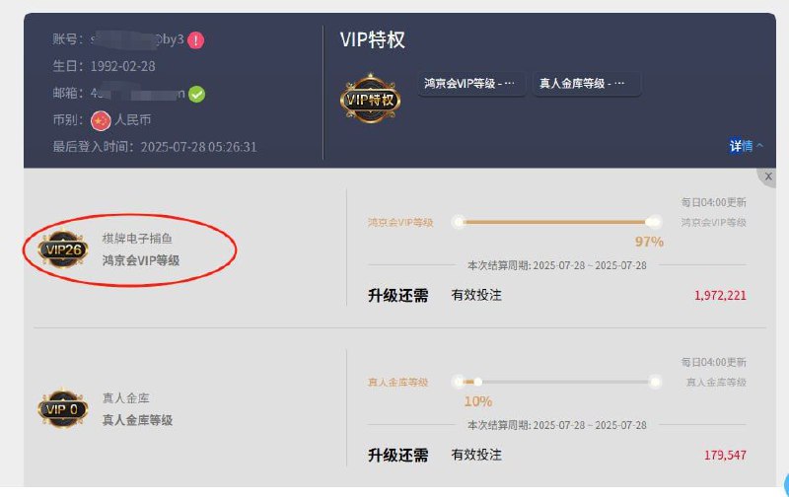Click the 10% progress bar marker

(x=477, y=382)
